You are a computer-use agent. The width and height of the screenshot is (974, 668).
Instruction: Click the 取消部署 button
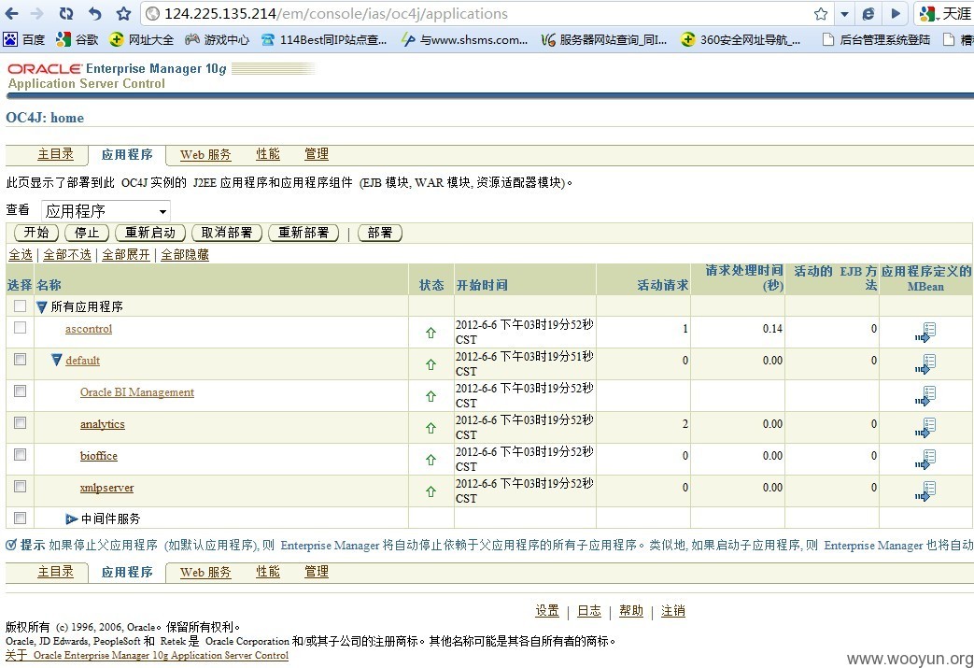(227, 233)
